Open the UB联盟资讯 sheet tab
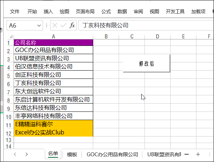This screenshot has width=214, height=162. tap(164, 154)
